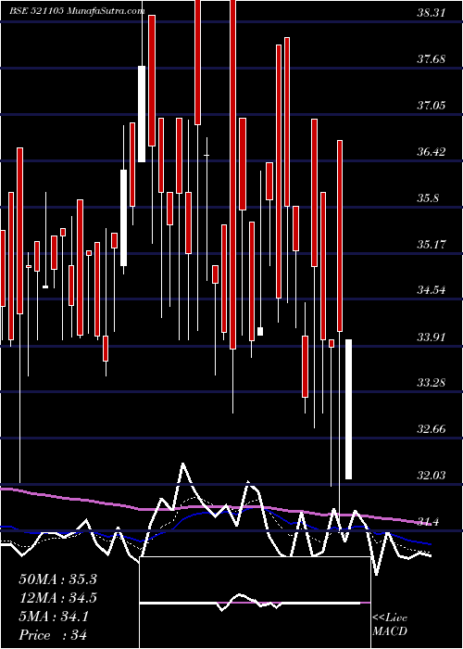Click the last tall white candlestick

coord(348,409)
